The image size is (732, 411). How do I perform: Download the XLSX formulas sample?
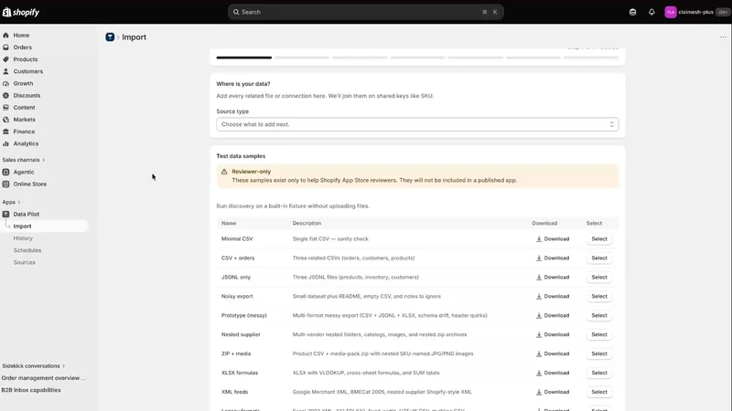click(553, 373)
